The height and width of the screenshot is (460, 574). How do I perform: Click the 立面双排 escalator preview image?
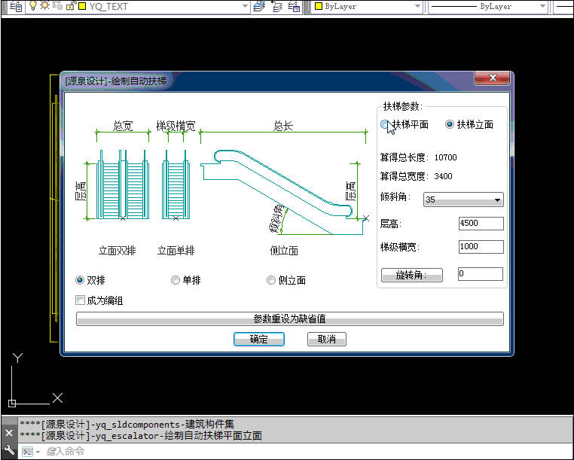pyautogui.click(x=122, y=184)
